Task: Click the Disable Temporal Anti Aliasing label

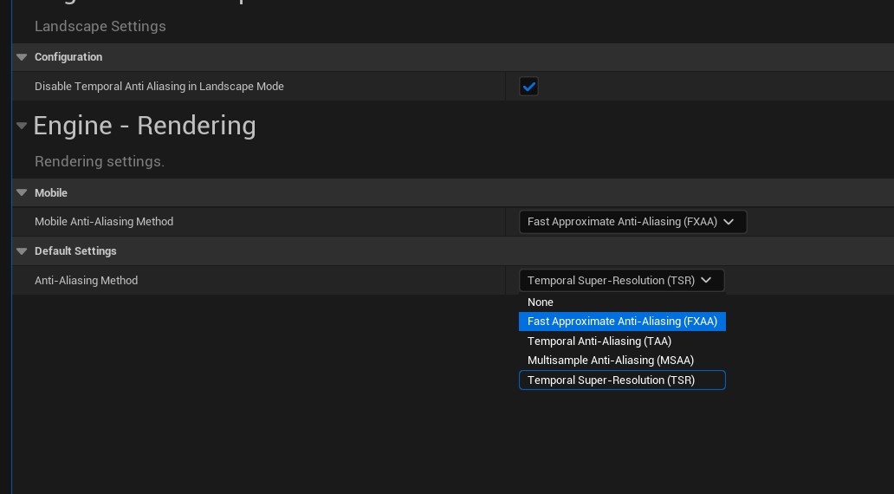Action: point(159,87)
